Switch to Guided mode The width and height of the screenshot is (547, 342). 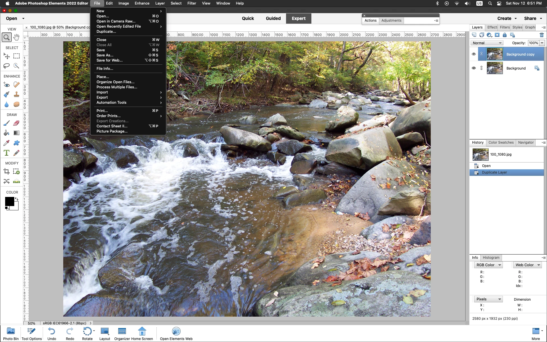point(273,19)
